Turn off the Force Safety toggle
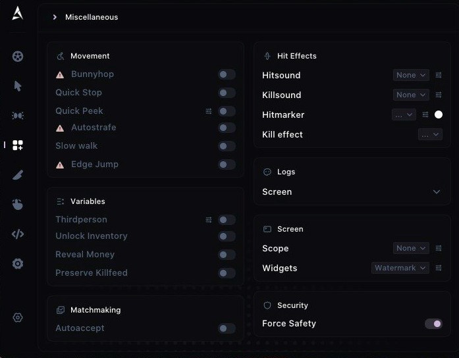 (x=433, y=324)
